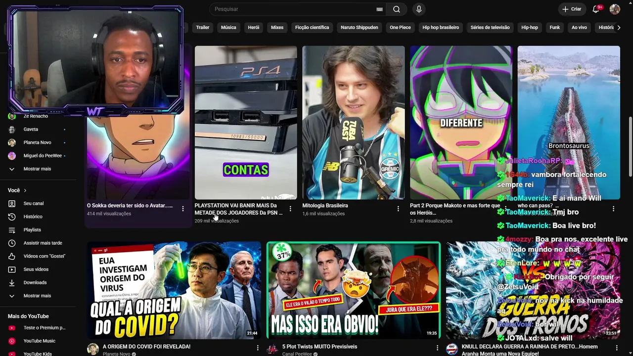
Task: Open video title 'O Sokka deveria ter sido o Avatar'
Action: [130, 206]
